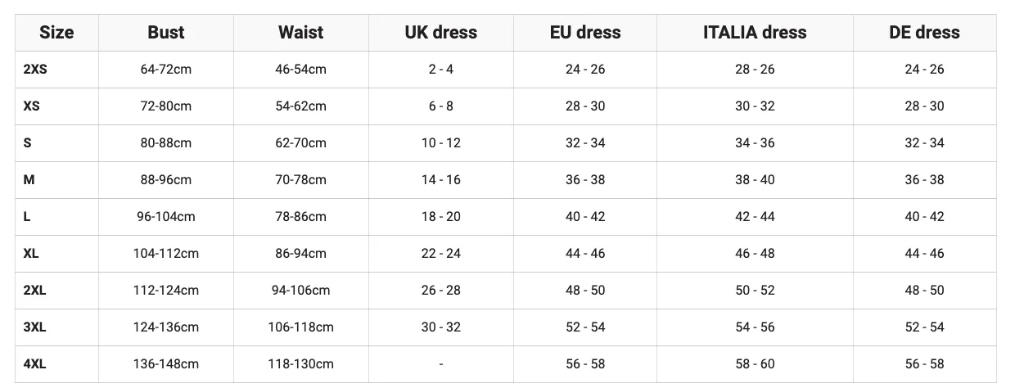This screenshot has height=388, width=1015.
Task: Select the M size row label
Action: (29, 180)
